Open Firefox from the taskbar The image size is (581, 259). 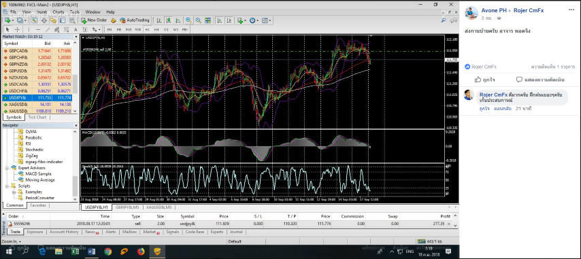141,252
